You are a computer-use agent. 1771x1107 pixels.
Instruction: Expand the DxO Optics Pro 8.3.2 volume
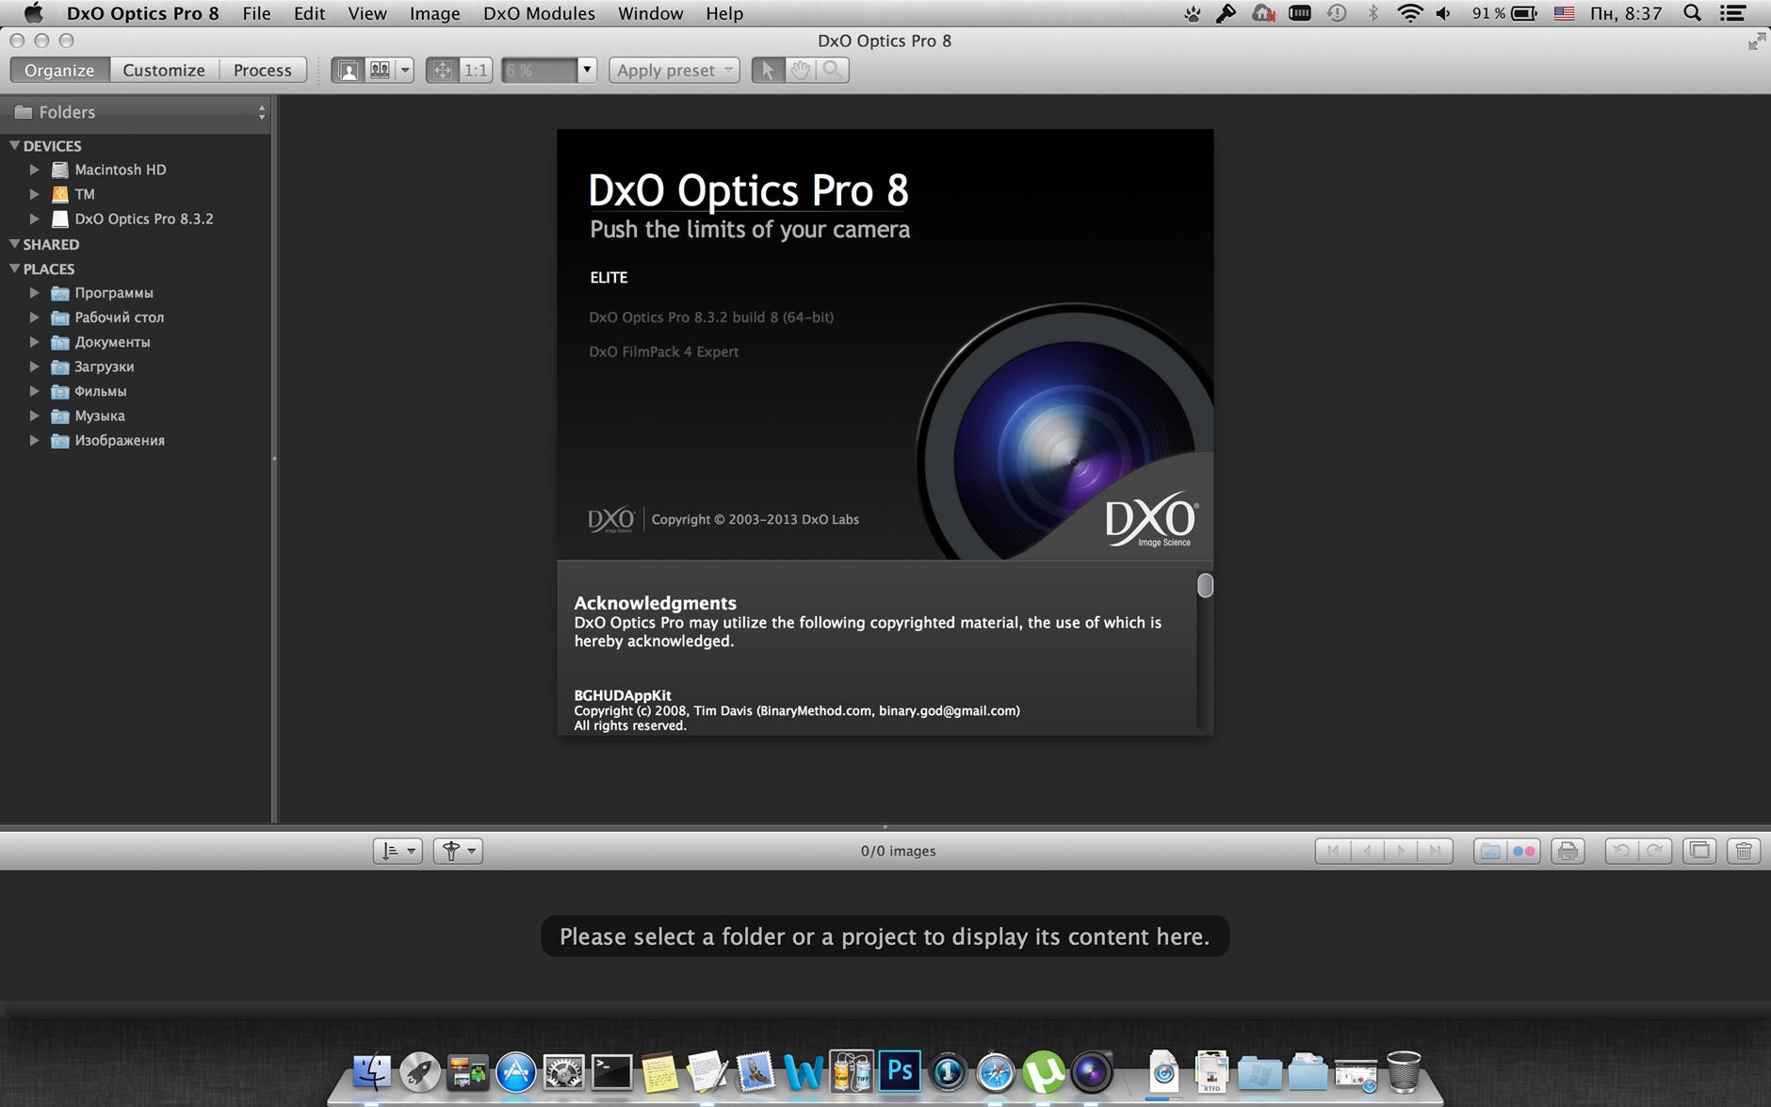coord(34,219)
